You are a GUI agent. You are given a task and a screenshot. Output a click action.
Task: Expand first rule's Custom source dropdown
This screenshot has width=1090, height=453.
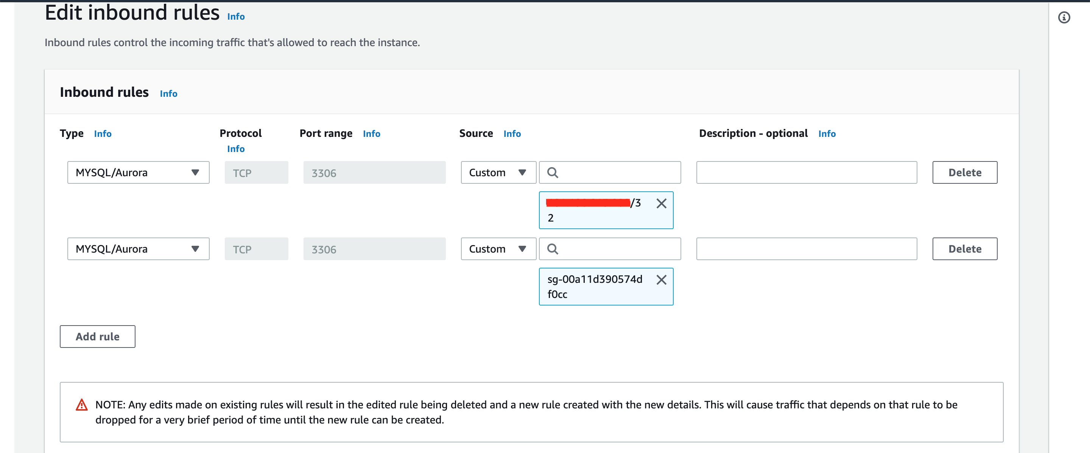498,172
